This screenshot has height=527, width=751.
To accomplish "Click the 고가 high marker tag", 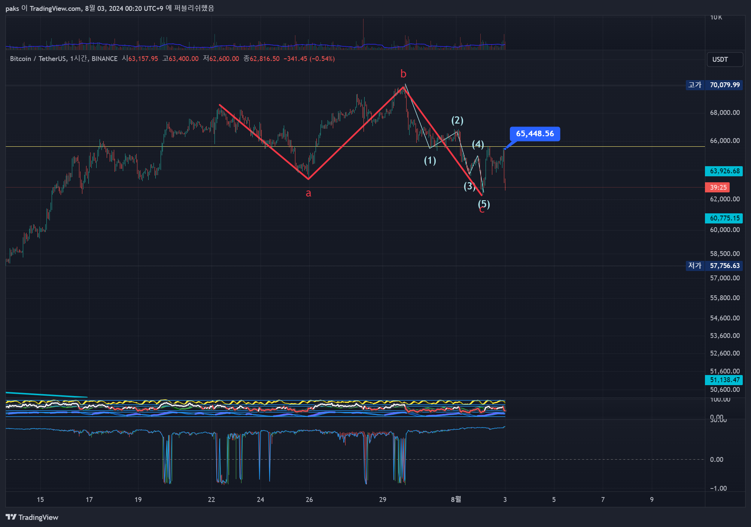I will click(695, 85).
